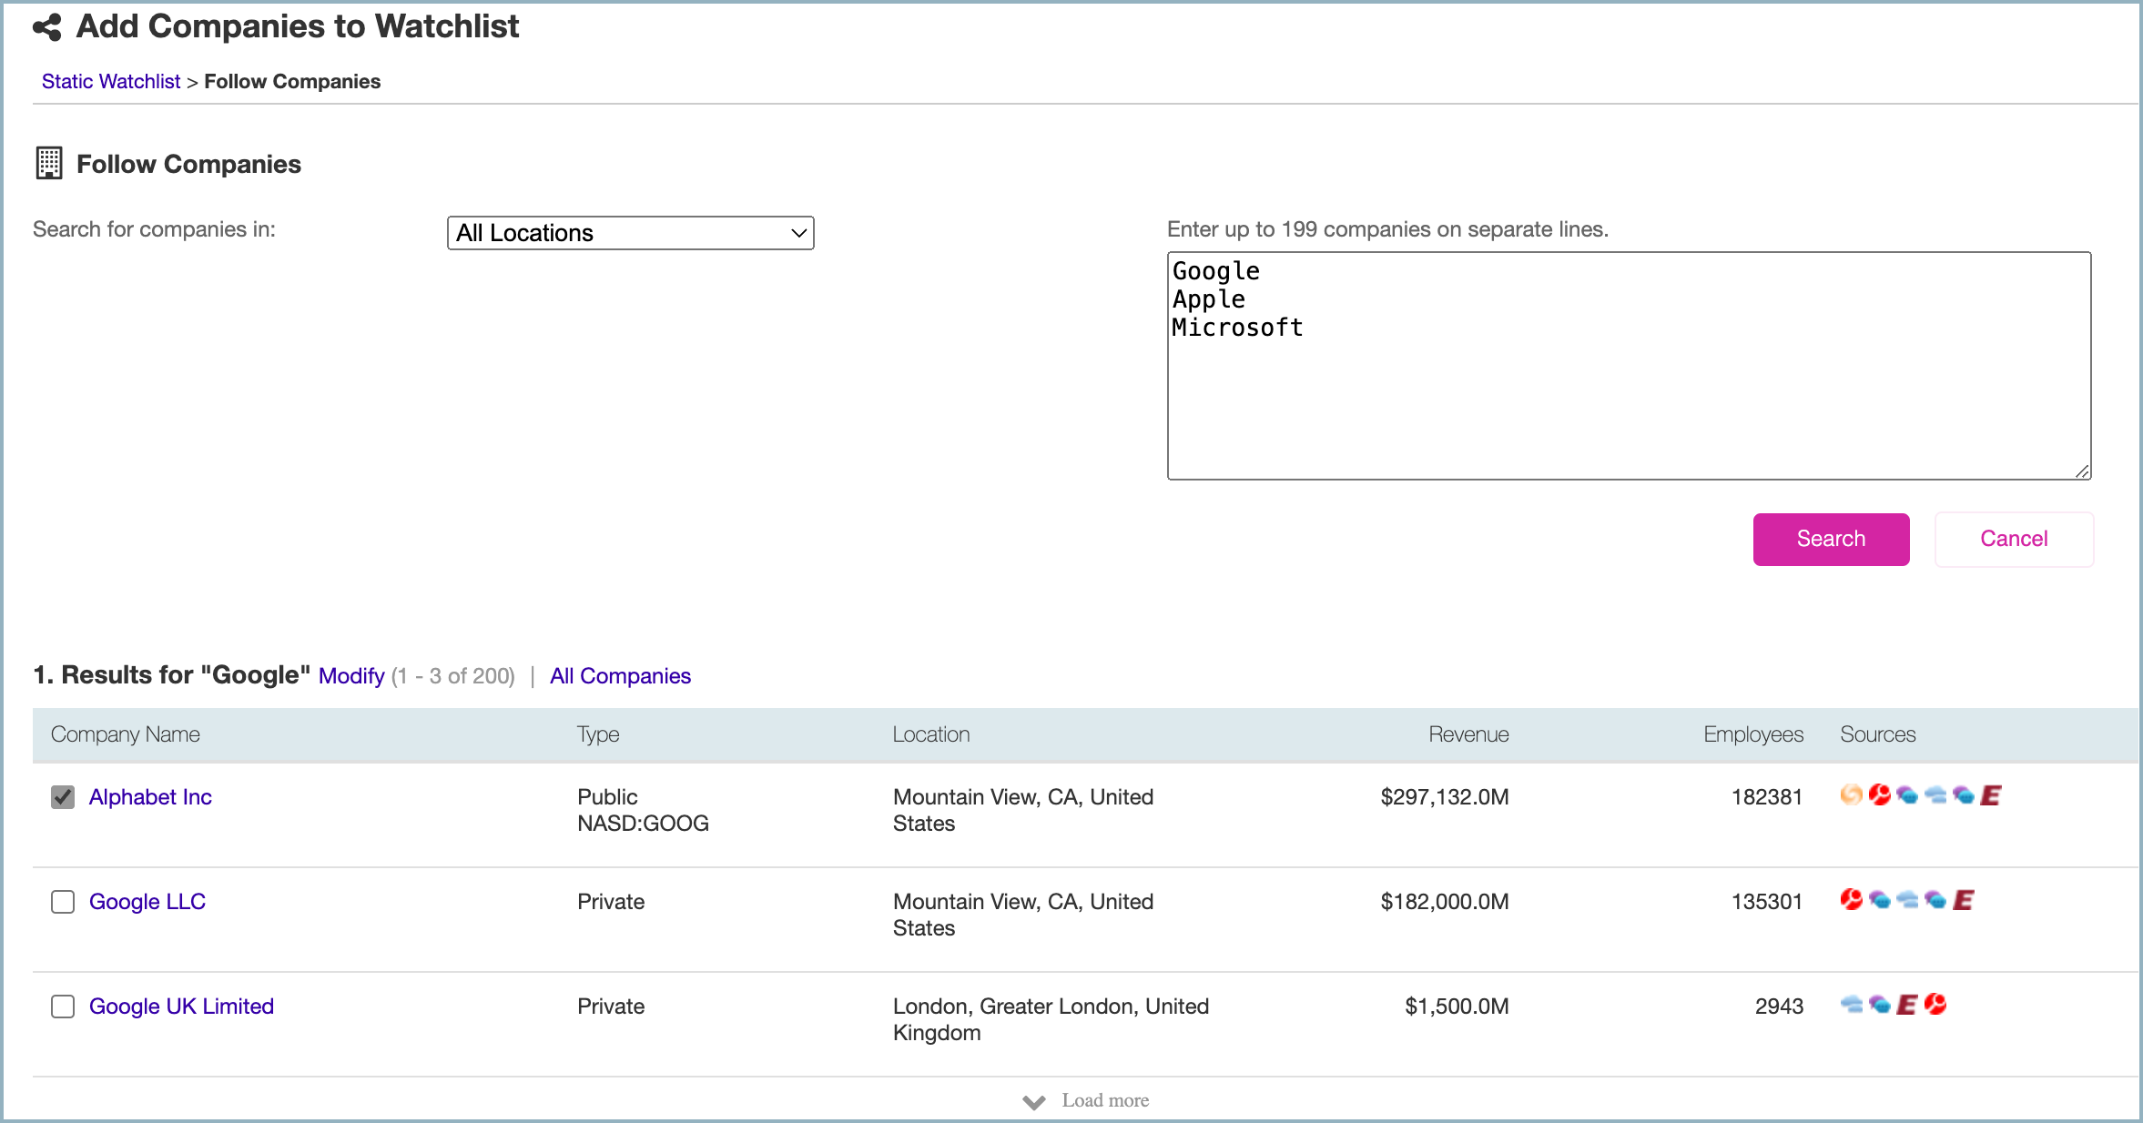Check the Google UK Limited checkbox
The height and width of the screenshot is (1123, 2143).
62,1007
